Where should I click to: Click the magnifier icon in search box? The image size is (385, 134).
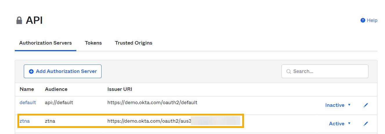pyautogui.click(x=289, y=71)
